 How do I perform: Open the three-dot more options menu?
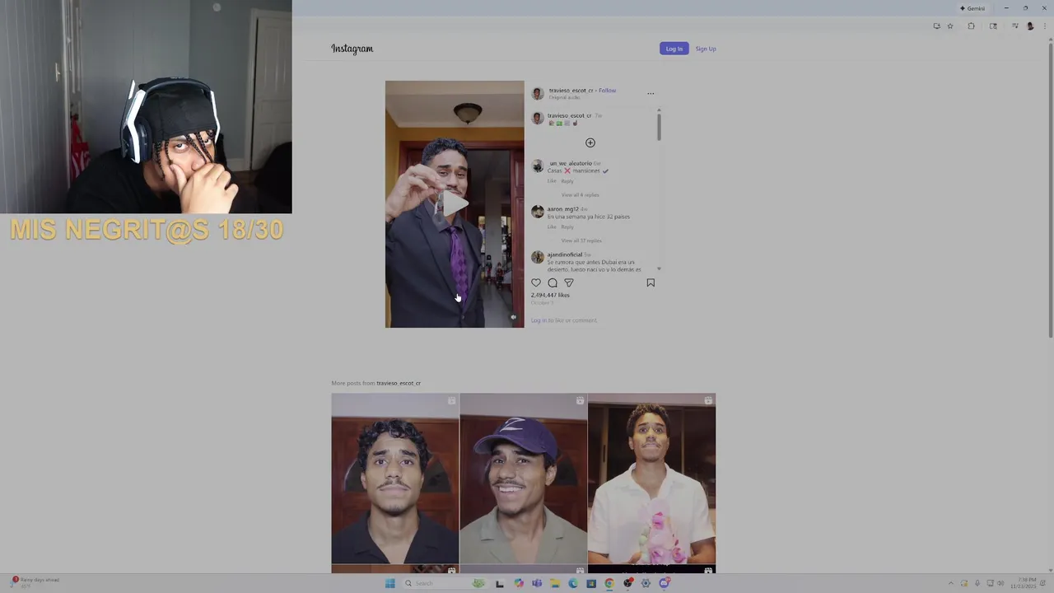(651, 93)
